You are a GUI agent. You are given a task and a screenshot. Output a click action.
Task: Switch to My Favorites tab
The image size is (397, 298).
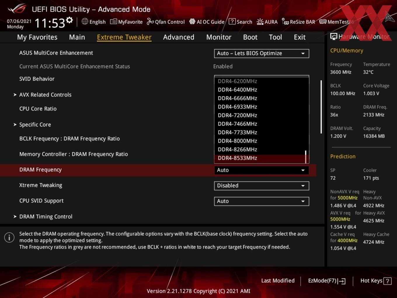point(37,37)
